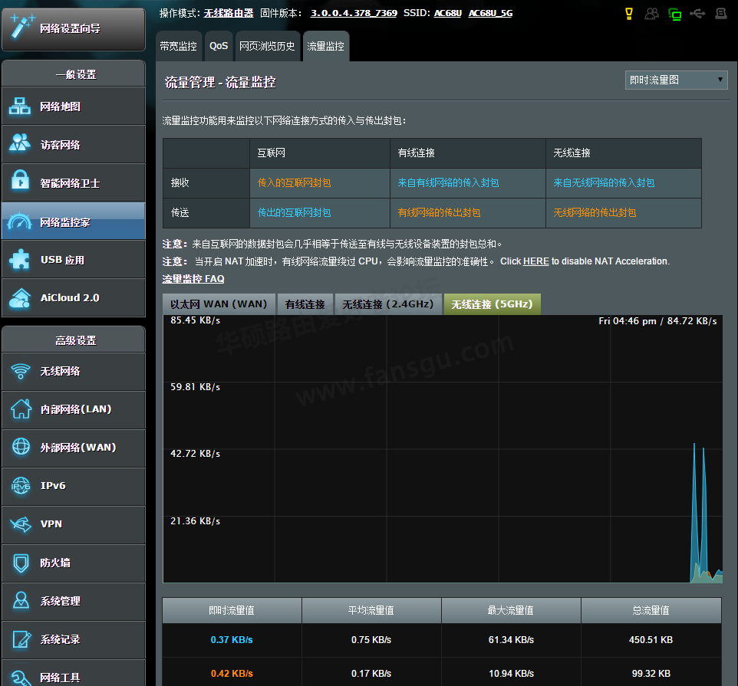Viewport: 738px width, 686px height.
Task: Show the 无线连接 (2.4GHz) graph tab
Action: 388,304
